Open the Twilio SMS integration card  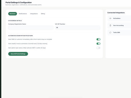tap(119, 32)
